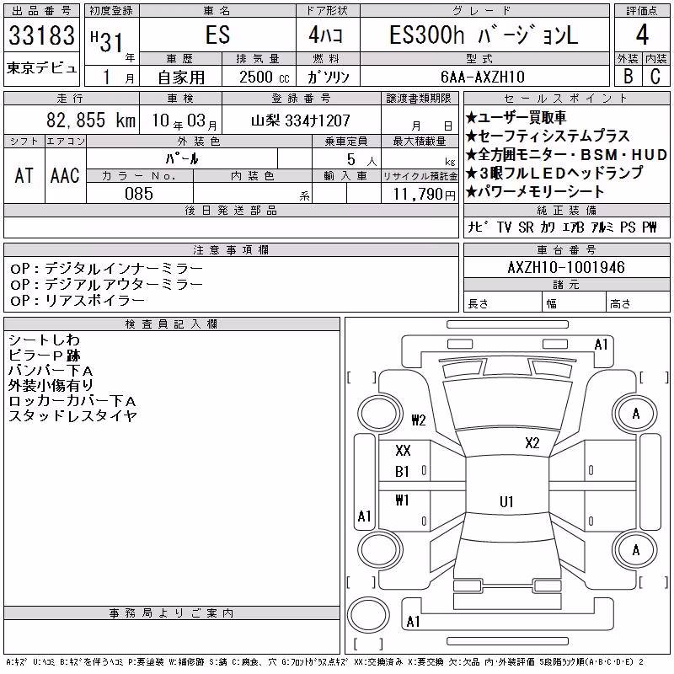Select the 東京デビュー venue text
Image resolution: width=674 pixels, height=674 pixels.
pyautogui.click(x=41, y=68)
